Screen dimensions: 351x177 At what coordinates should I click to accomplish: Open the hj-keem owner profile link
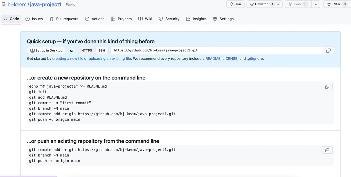pos(17,4)
